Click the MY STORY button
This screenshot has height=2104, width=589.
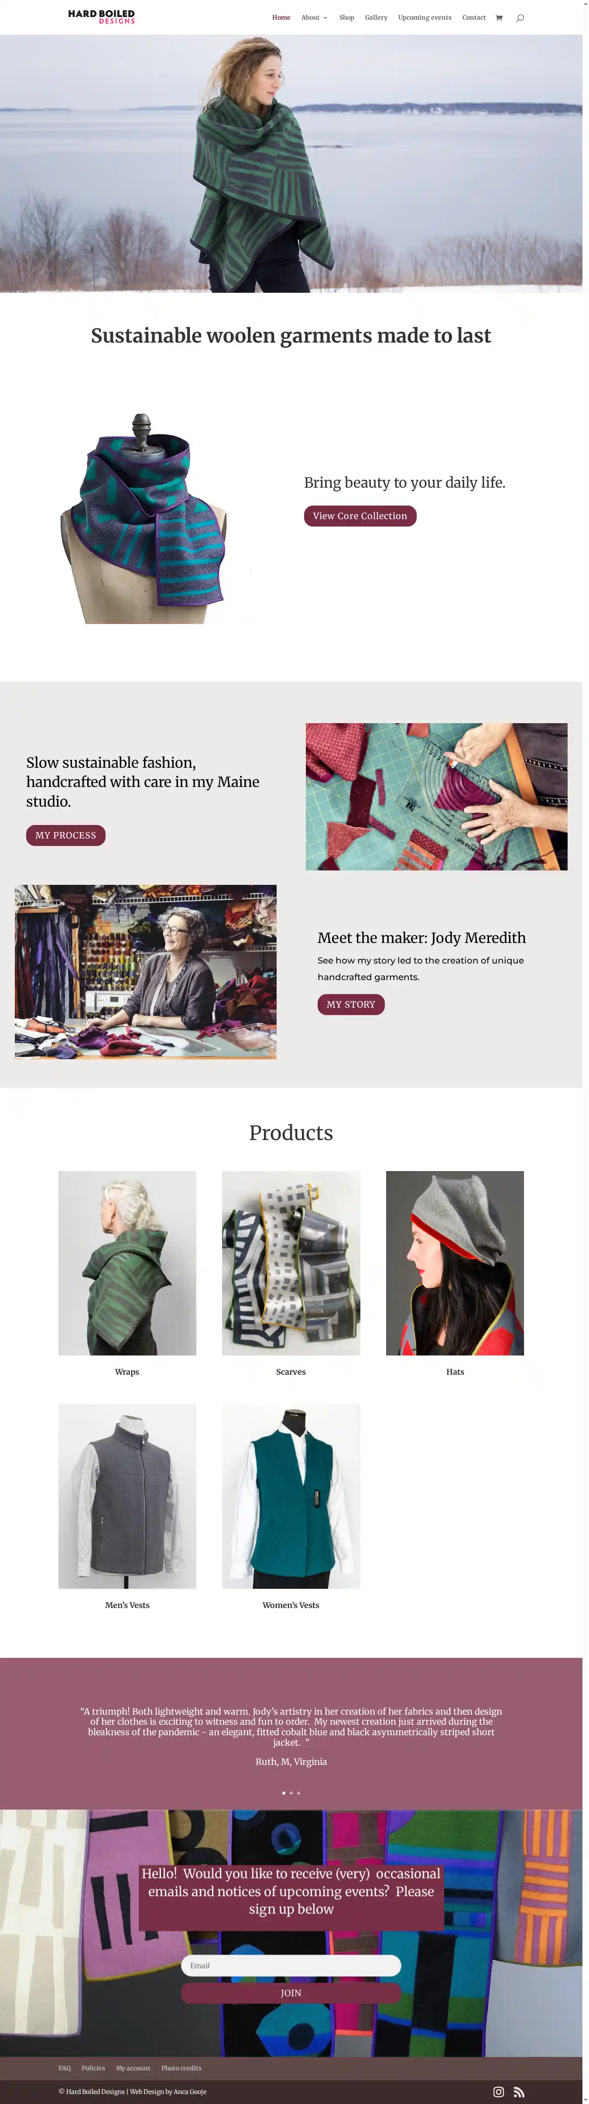(351, 1005)
